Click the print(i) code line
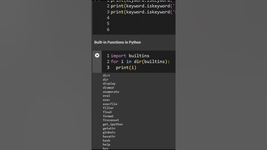The height and width of the screenshot is (150, 267). pyautogui.click(x=126, y=68)
